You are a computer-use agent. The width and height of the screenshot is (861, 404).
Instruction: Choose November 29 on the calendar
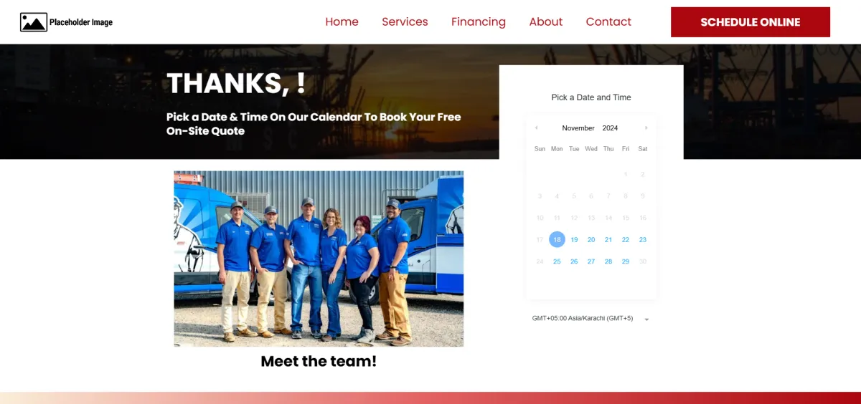pos(626,261)
